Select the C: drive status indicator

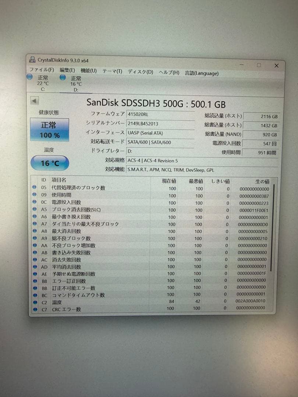click(39, 83)
